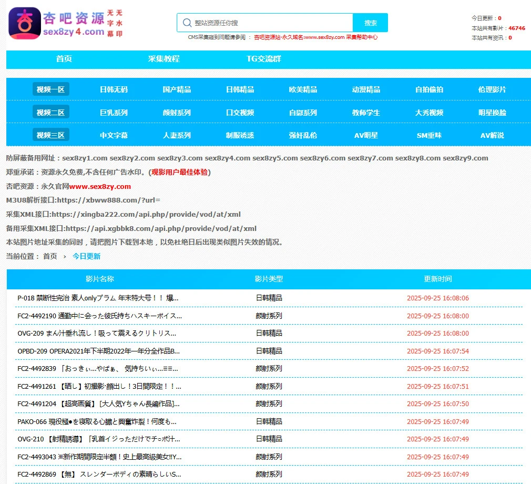Click the 杏吧资源 site logo icon
531x484 pixels.
coord(25,23)
